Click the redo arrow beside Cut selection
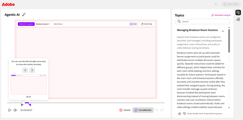Screen dimensions: 243x120 click(x=162, y=110)
